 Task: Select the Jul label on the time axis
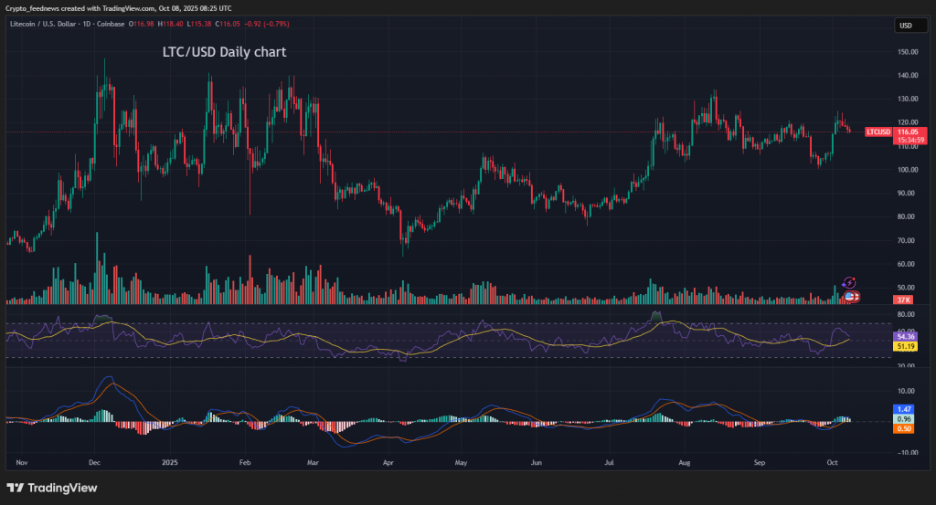(x=608, y=464)
